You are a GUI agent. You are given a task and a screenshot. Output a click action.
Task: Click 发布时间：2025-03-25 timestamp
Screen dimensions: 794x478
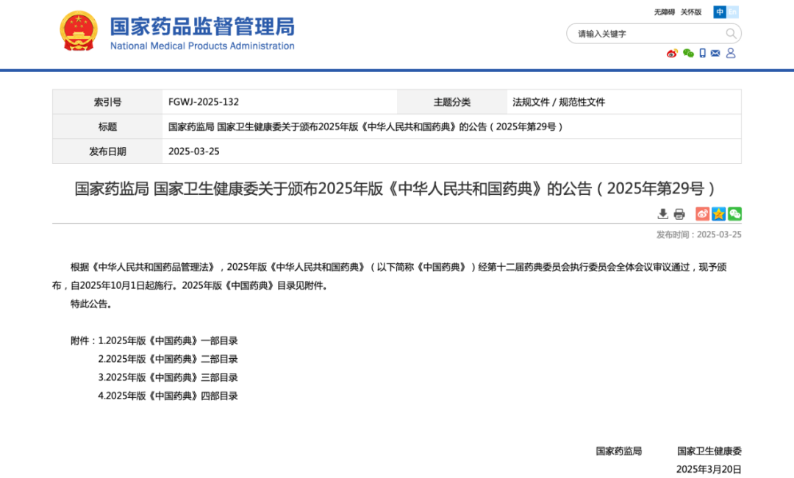click(x=699, y=235)
